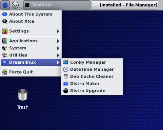Expand the Settings submenu arrow

tap(58, 31)
